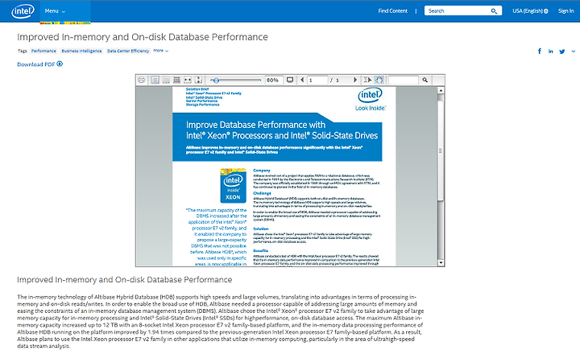Click the Download PDF link
The width and height of the screenshot is (580, 354).
[x=40, y=64]
